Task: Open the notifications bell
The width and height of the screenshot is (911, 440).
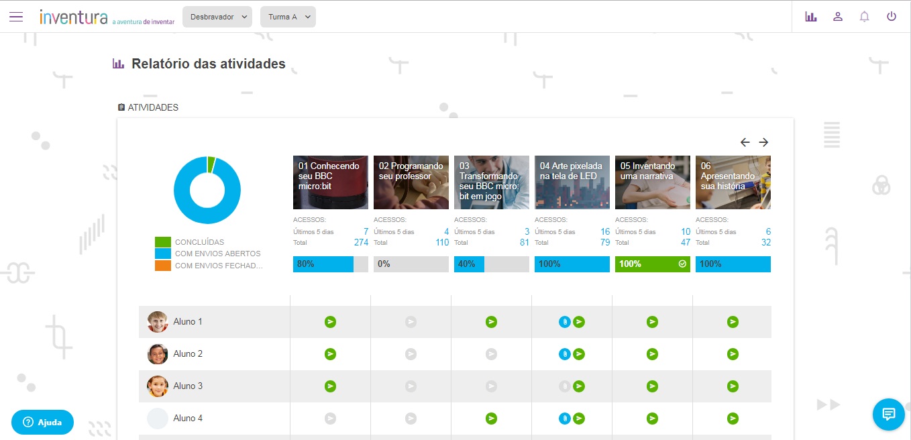Action: [865, 17]
